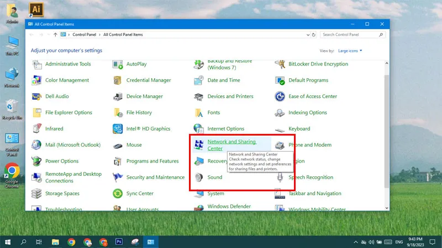Click the Sync Center icon

(x=117, y=193)
